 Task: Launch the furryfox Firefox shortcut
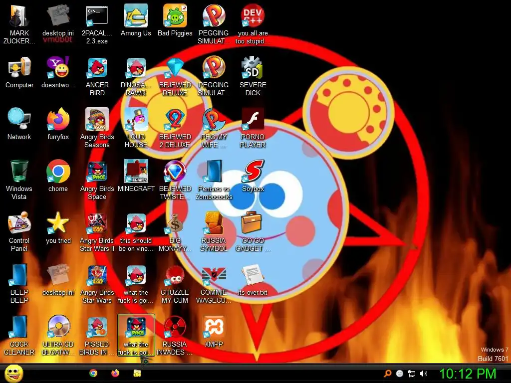tap(58, 124)
